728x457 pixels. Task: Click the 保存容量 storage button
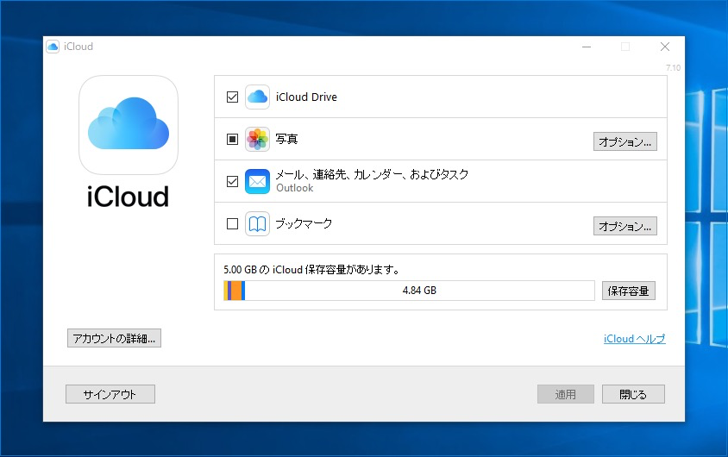tap(629, 291)
